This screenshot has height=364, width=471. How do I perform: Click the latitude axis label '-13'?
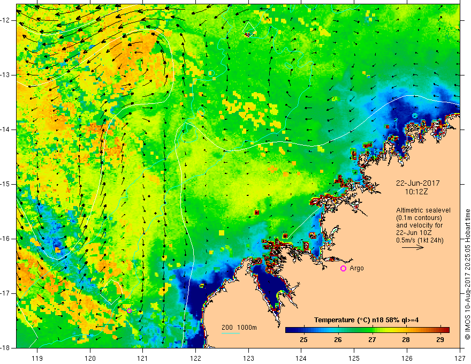click(6, 75)
